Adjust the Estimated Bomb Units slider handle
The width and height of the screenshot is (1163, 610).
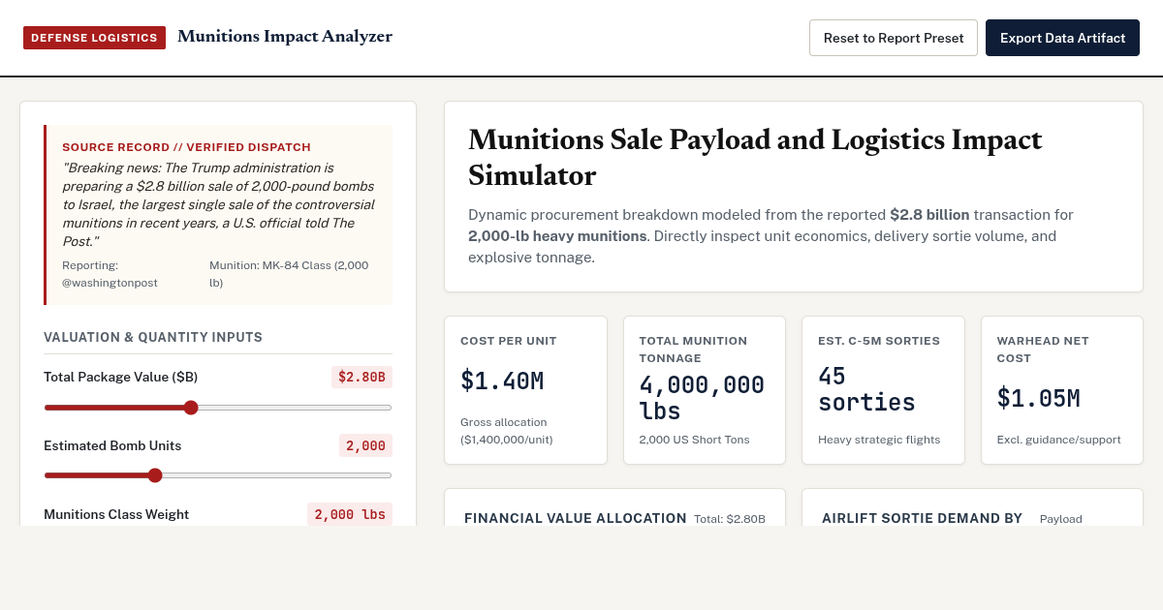[155, 475]
